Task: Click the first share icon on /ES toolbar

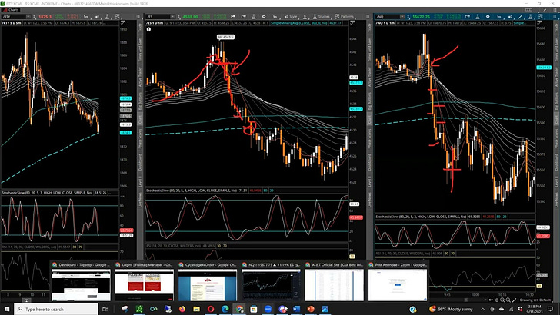Action: [x=233, y=16]
